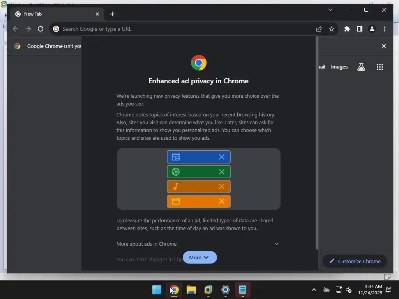Image resolution: width=399 pixels, height=299 pixels.
Task: Click the Chrome logo in dialog
Action: point(198,63)
